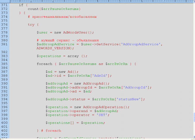Click line number 375 in the gutter
195x140 pixels.
click(x=4, y=21)
